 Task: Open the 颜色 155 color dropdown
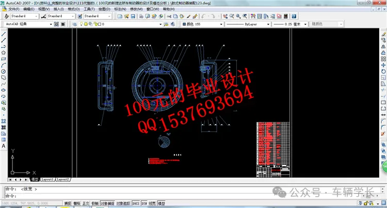click(x=221, y=24)
